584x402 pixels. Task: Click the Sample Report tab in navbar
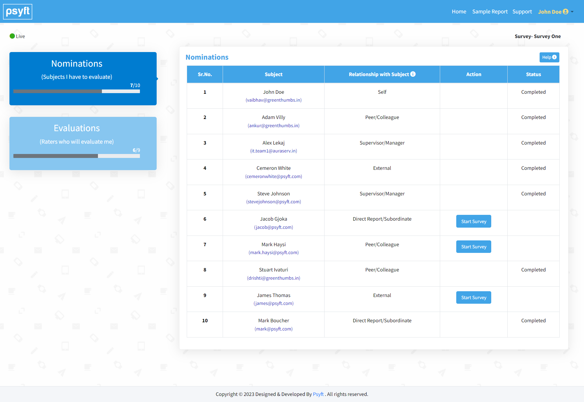tap(489, 12)
